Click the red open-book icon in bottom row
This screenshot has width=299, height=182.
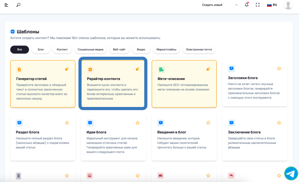tap(160, 176)
